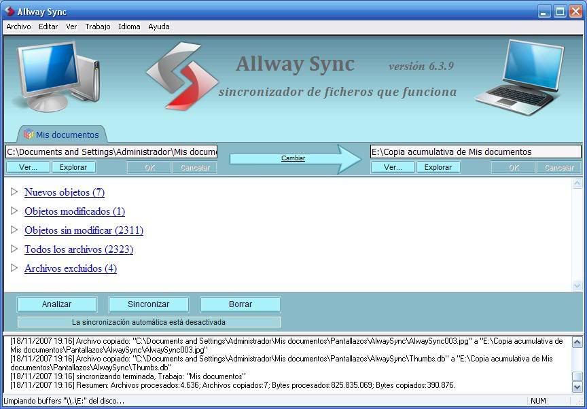
Task: Open the Trabajo menu
Action: point(98,26)
